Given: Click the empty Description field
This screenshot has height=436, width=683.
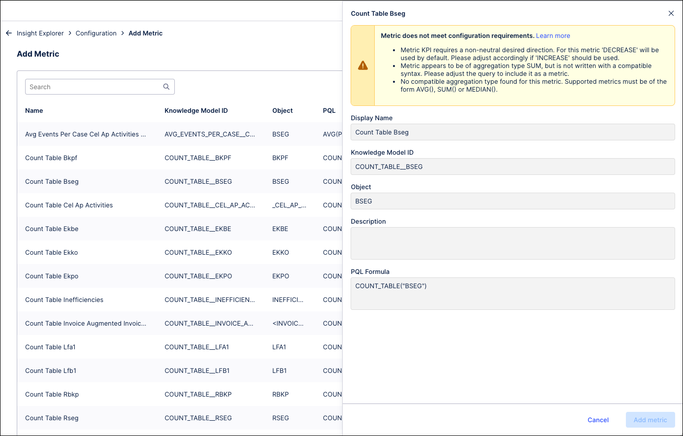Looking at the screenshot, I should pos(513,243).
